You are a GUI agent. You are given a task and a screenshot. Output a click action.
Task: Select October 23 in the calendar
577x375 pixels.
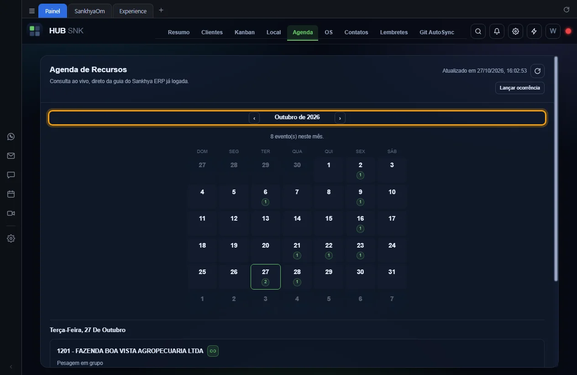pyautogui.click(x=360, y=250)
